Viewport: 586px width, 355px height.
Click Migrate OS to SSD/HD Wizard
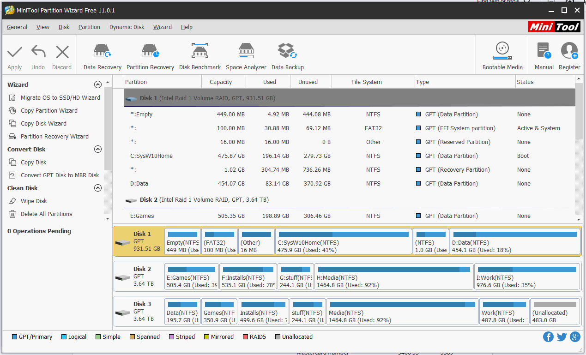click(x=60, y=98)
